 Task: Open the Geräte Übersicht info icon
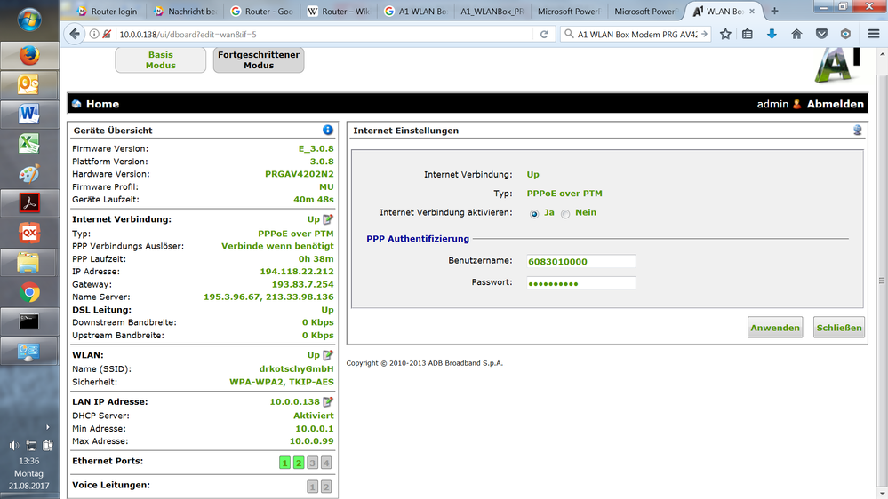click(327, 131)
